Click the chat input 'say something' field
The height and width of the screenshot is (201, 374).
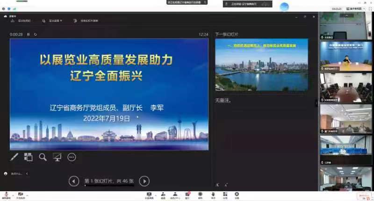coord(16,174)
